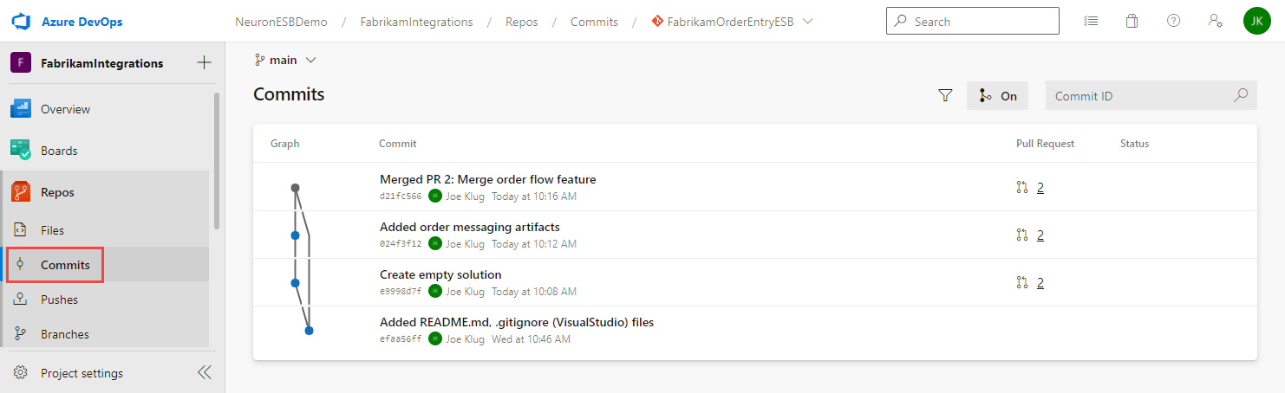Click the Commit ID search field

coord(1151,96)
